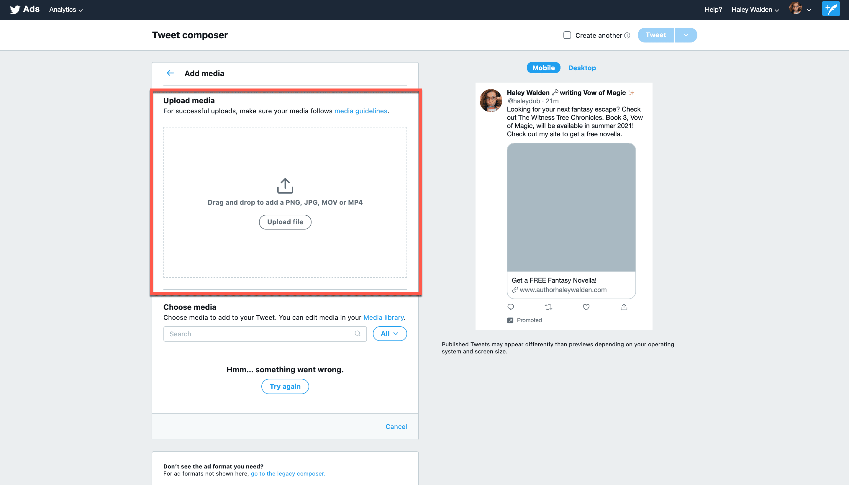849x485 pixels.
Task: Click the help icon next to Create another
Action: coord(629,35)
